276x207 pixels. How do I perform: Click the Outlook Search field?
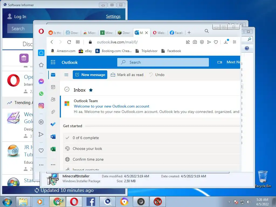[x=163, y=62]
